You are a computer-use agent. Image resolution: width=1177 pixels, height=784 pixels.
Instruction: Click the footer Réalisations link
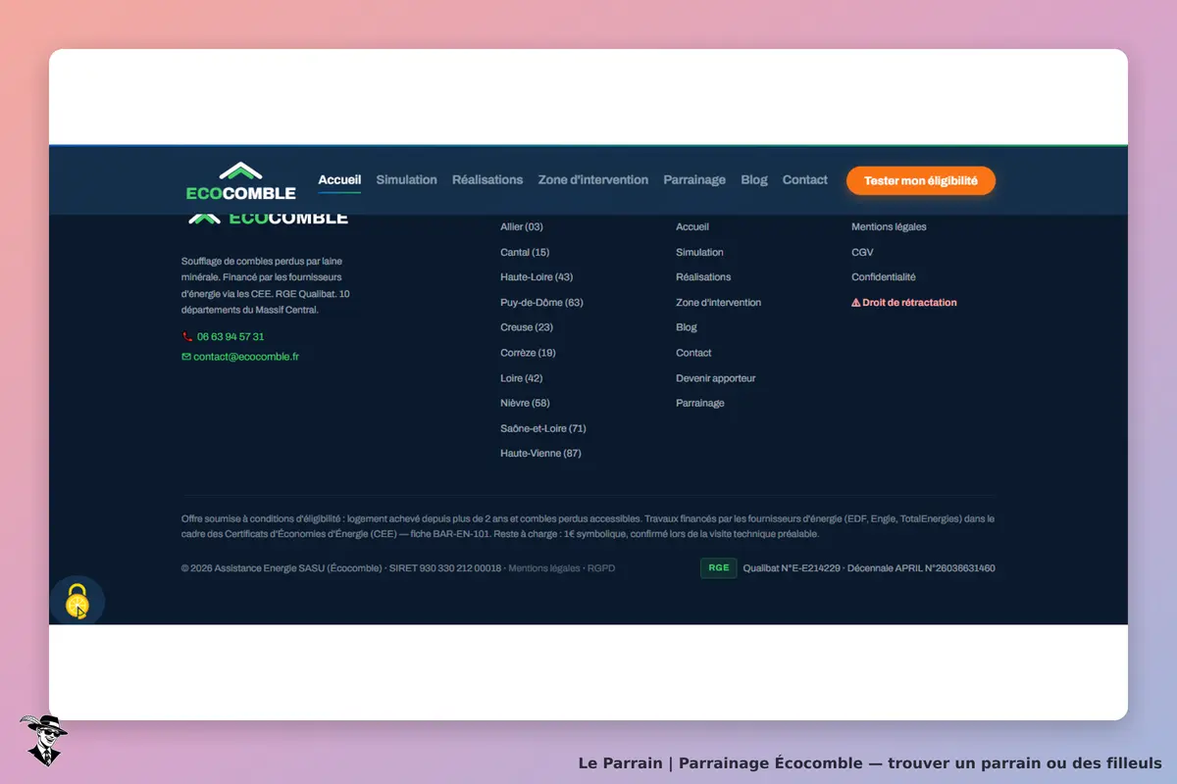click(x=703, y=277)
